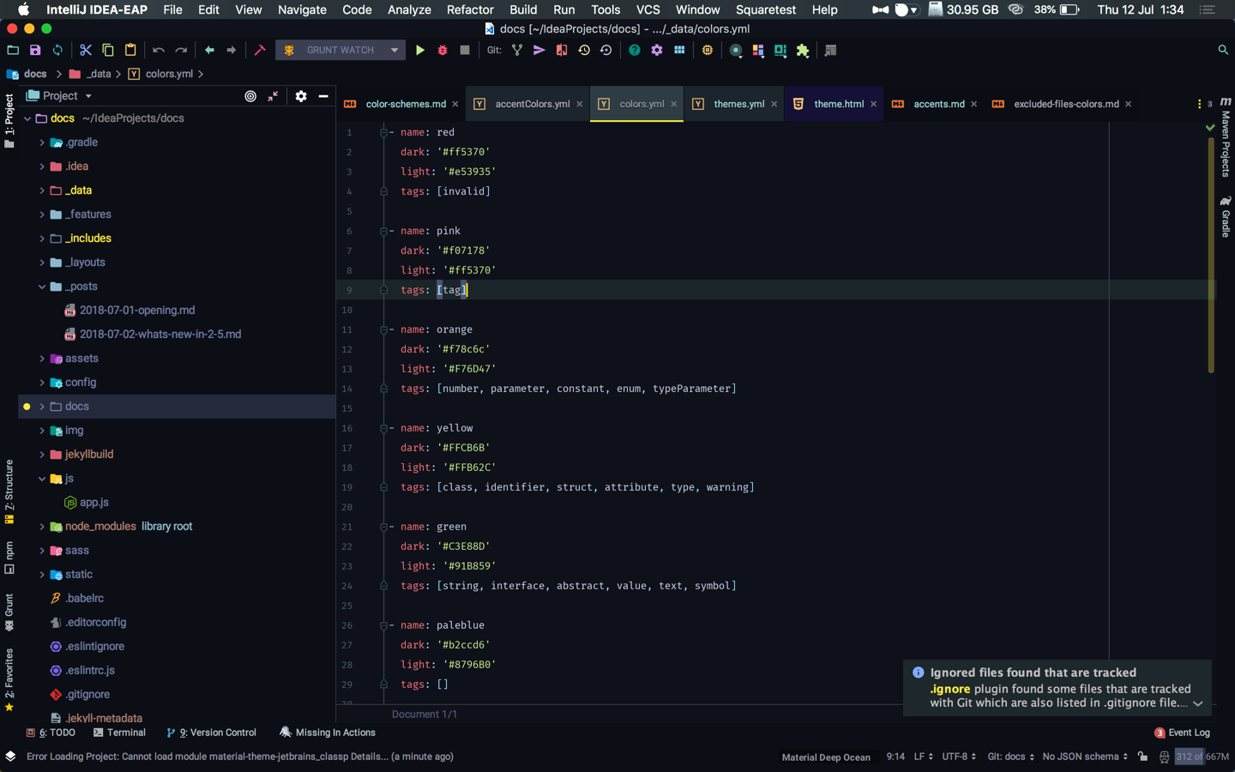Viewport: 1235px width, 772px height.
Task: Push commits using the purple arrow icon
Action: click(539, 50)
